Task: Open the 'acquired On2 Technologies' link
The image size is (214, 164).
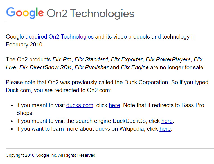Action: point(60,37)
